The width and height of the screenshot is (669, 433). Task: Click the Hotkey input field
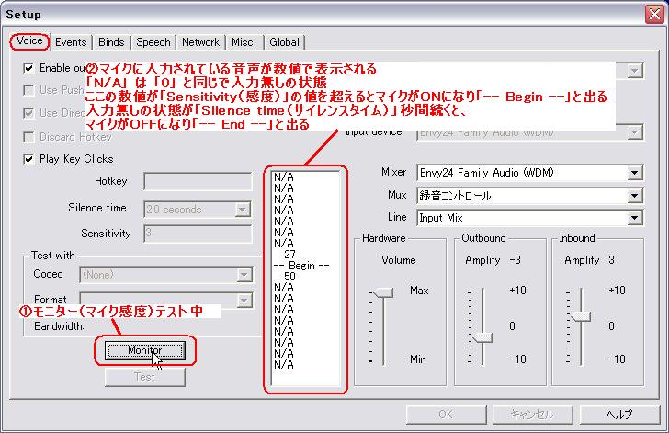tap(197, 182)
